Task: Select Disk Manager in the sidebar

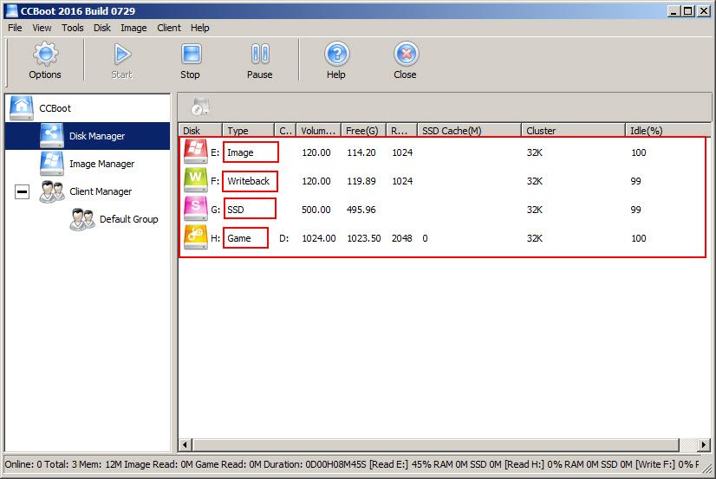Action: 97,136
